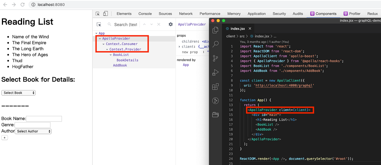Click the magnifier icon in the component search
381x165 pixels.
point(109,25)
